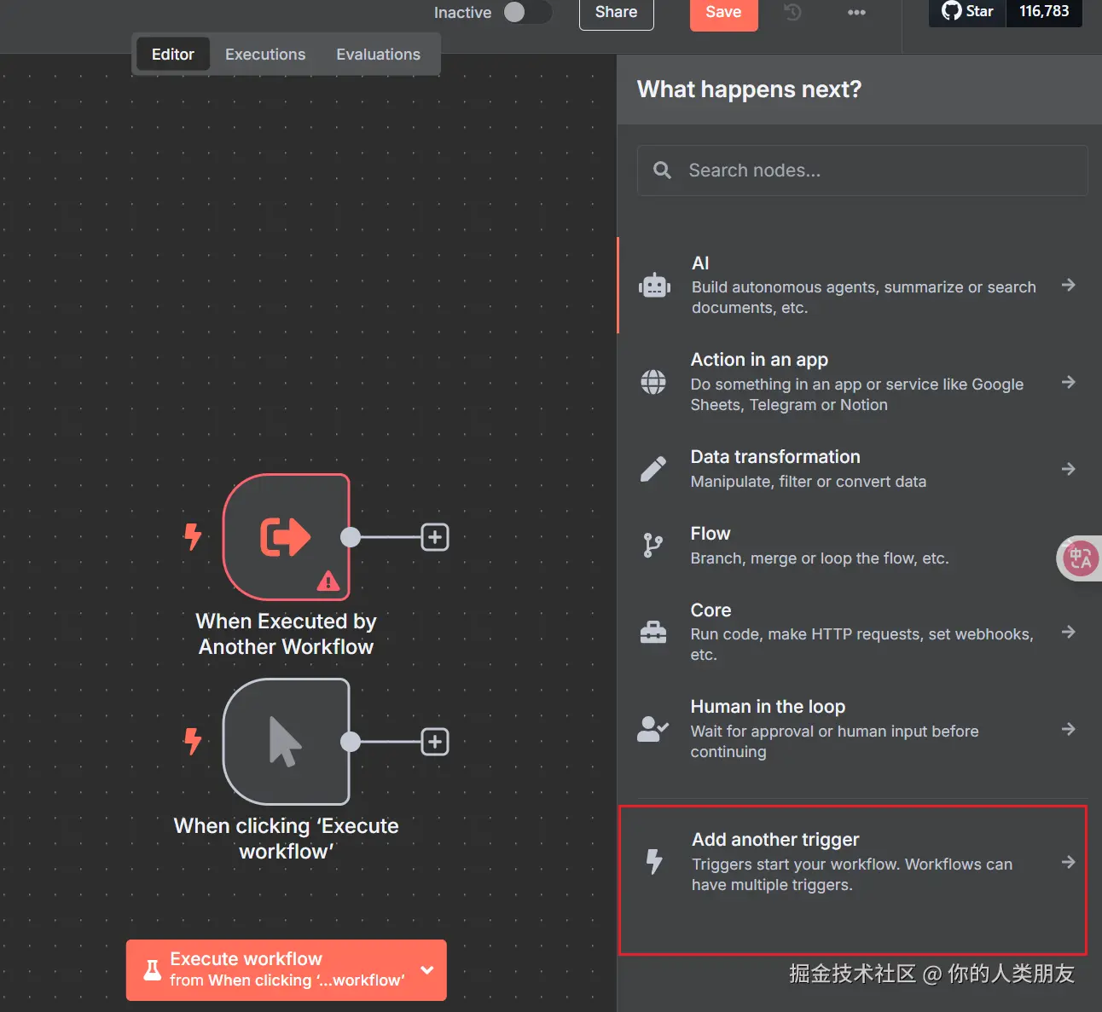The width and height of the screenshot is (1102, 1012).
Task: Click the Data transformation pencil icon
Action: click(653, 469)
